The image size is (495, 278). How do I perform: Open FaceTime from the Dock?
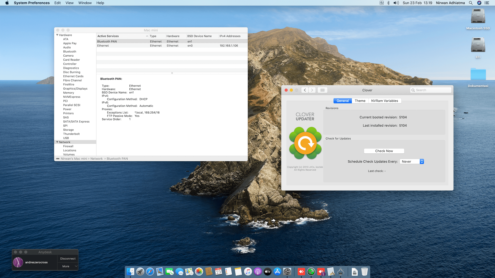170,272
